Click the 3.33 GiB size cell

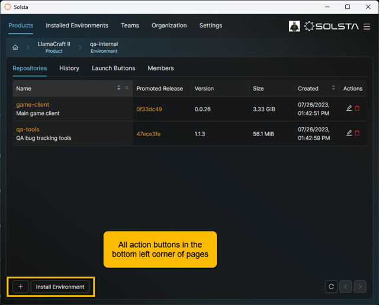click(264, 109)
